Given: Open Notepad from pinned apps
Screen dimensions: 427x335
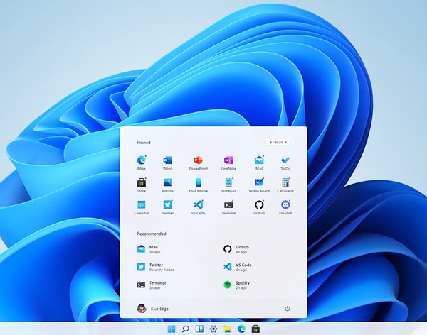Looking at the screenshot, I should point(228,185).
